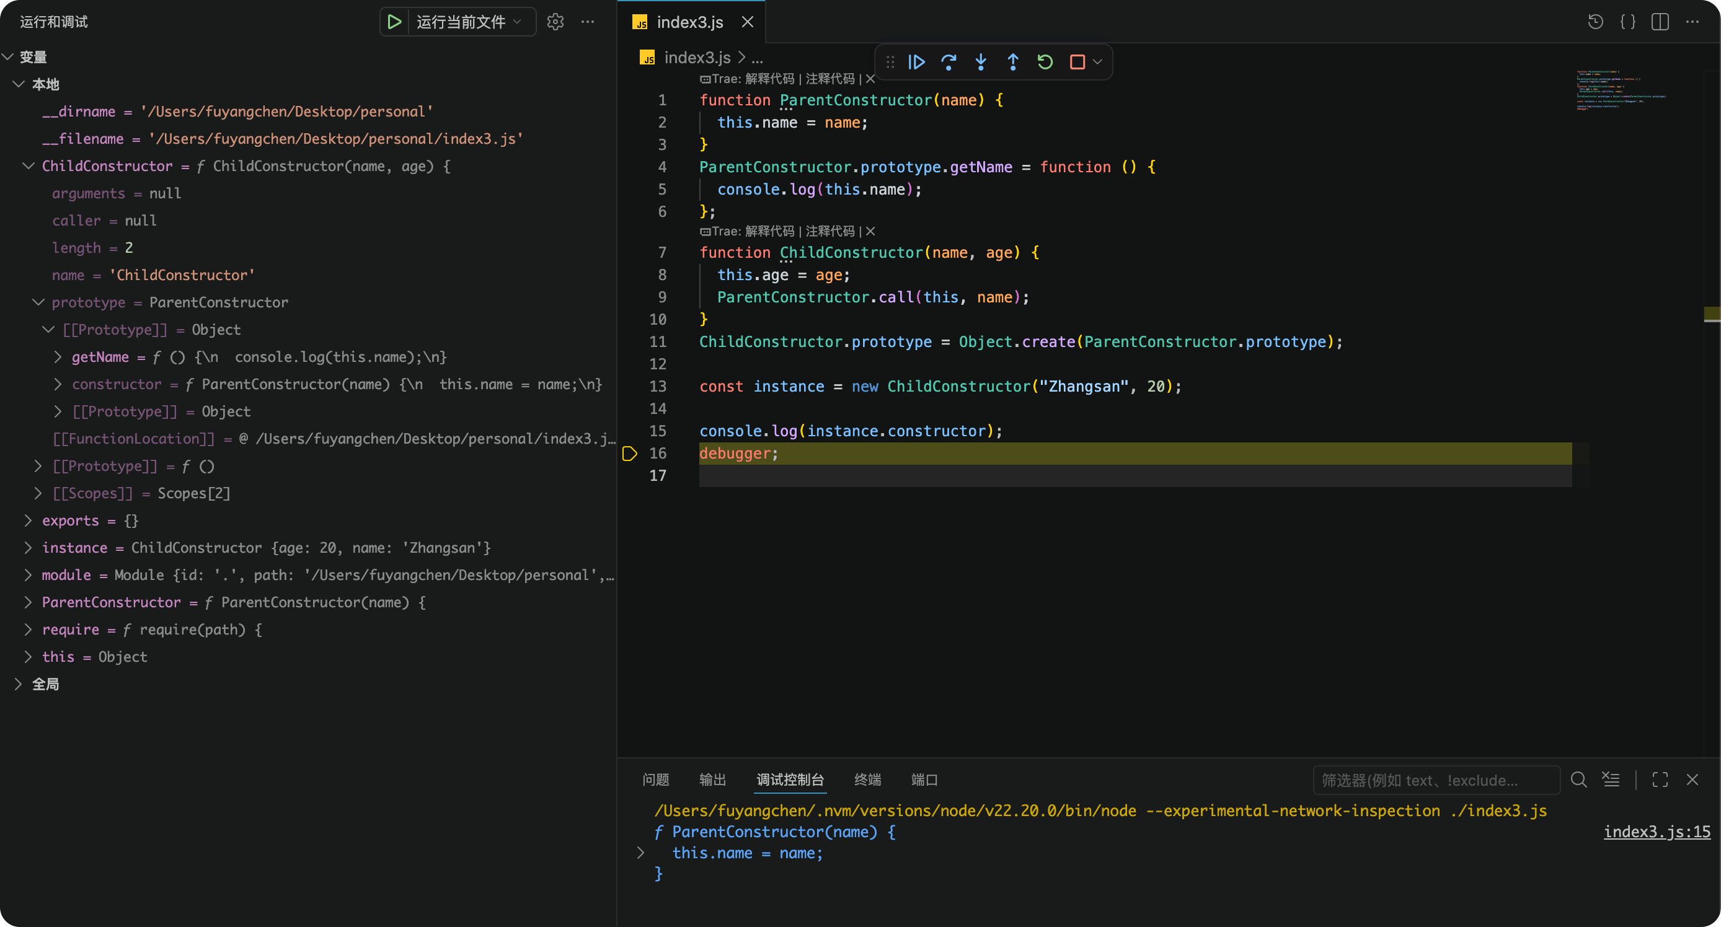Expand the 全局 scope
Screen dimensions: 1721x927
pos(19,684)
